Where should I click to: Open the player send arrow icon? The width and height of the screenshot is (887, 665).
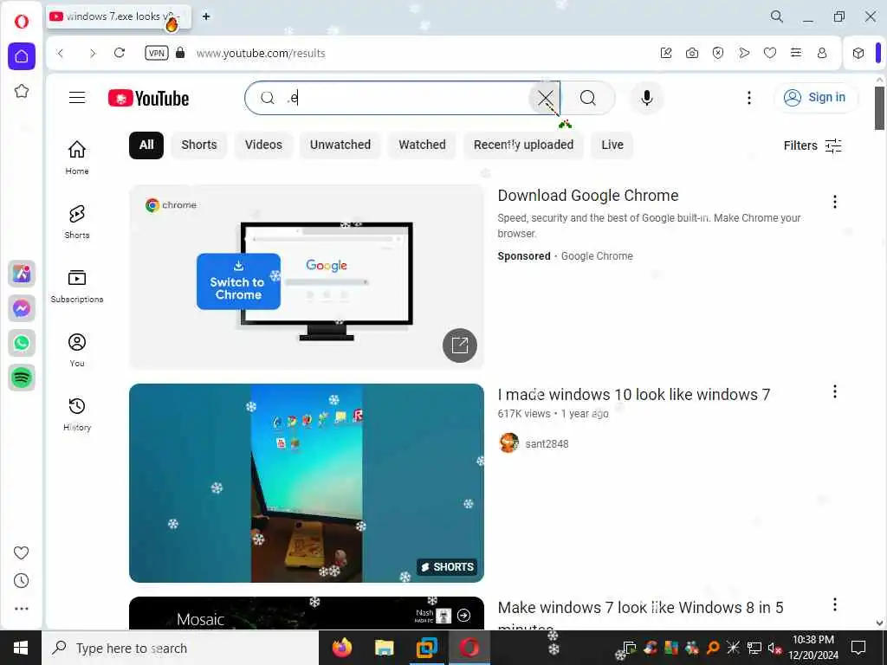click(x=744, y=53)
